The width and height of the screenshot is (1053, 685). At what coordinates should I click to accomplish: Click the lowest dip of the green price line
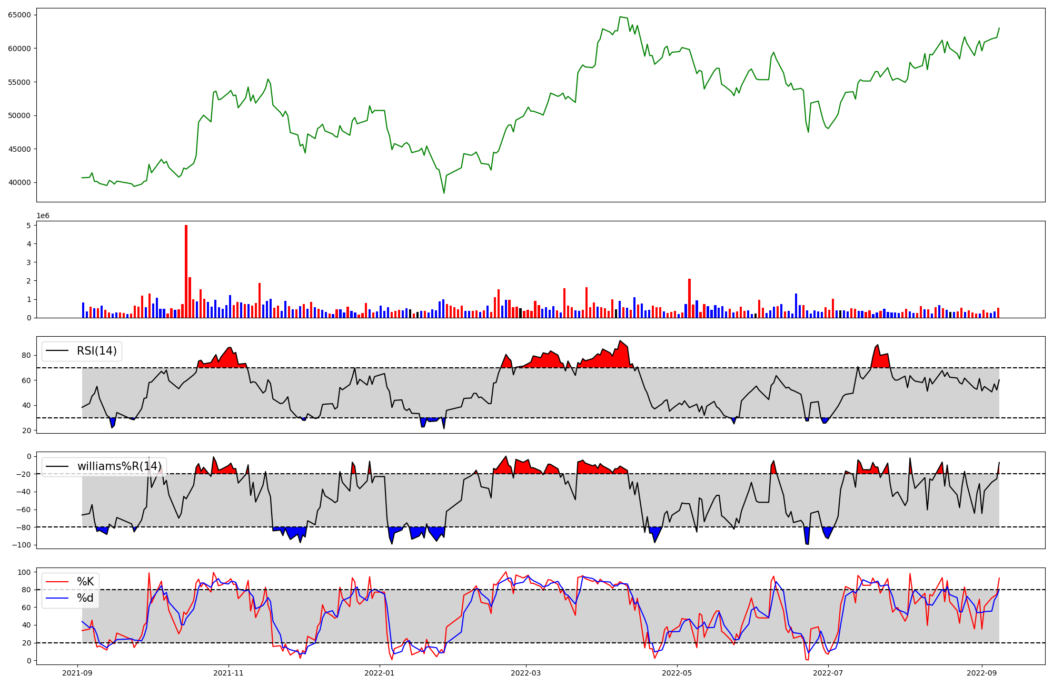click(x=444, y=193)
